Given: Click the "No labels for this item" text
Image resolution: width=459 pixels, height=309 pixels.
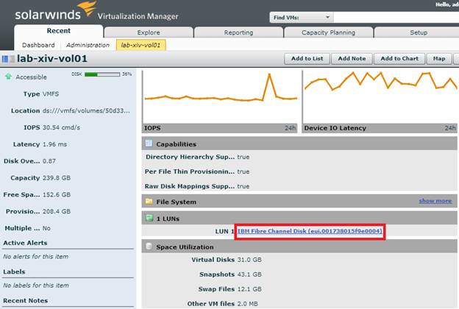Looking at the screenshot, I should (x=36, y=285).
